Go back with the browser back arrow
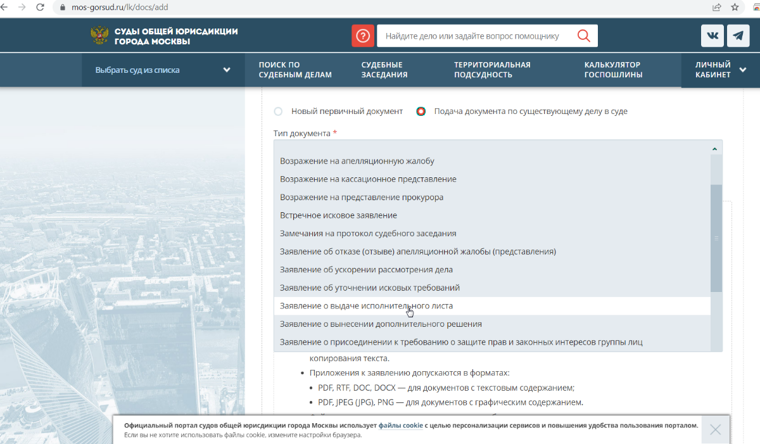 5,8
